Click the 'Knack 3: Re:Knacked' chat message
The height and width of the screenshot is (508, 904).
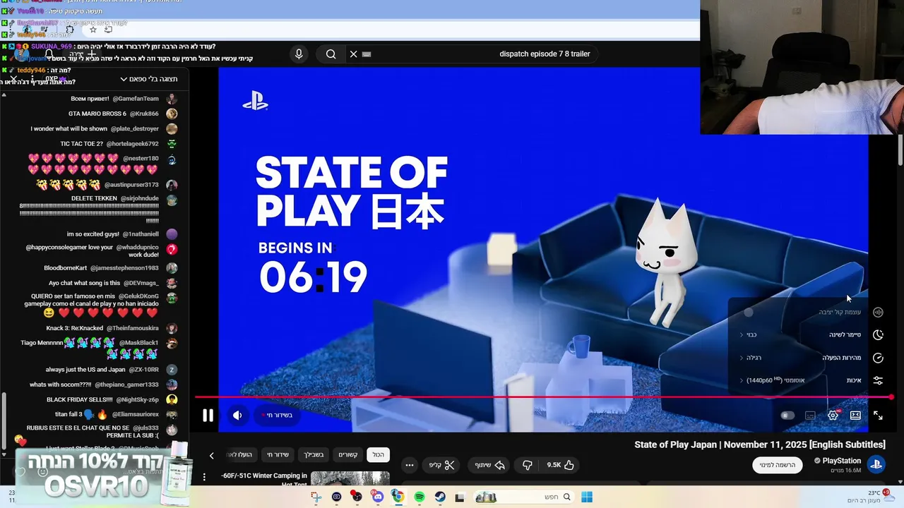103,328
